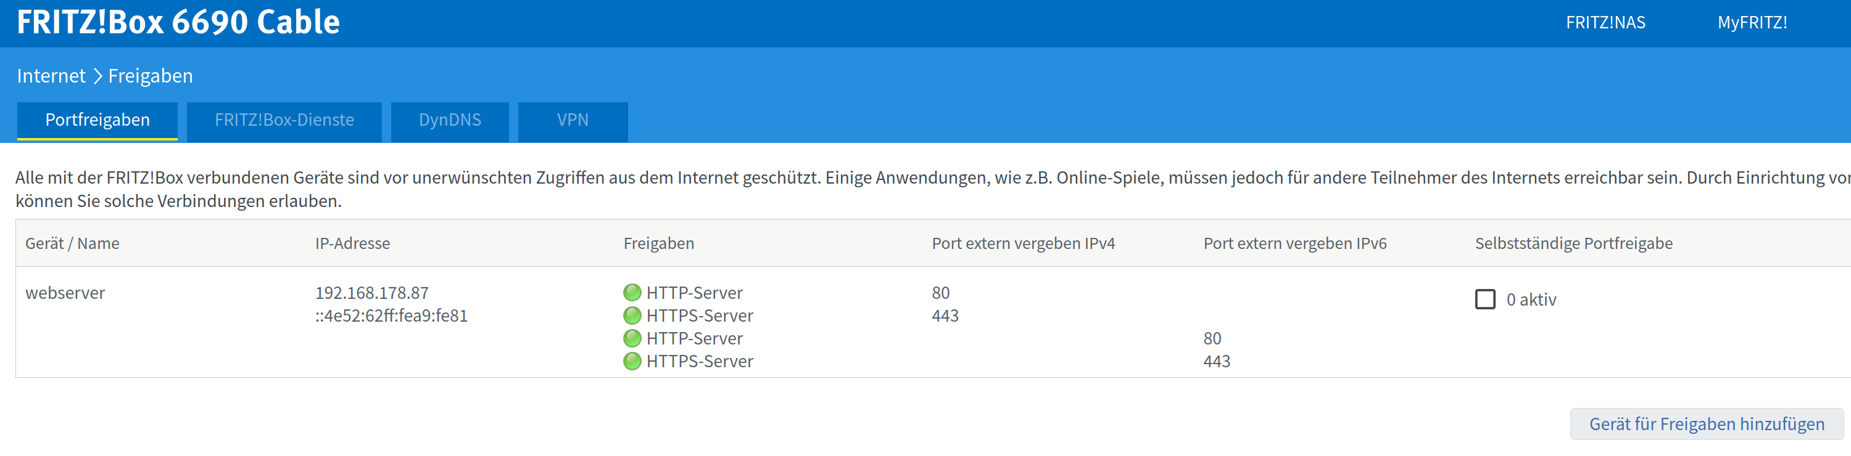Viewport: 1851px width, 456px height.
Task: Click Internet in the breadcrumb
Action: (51, 76)
